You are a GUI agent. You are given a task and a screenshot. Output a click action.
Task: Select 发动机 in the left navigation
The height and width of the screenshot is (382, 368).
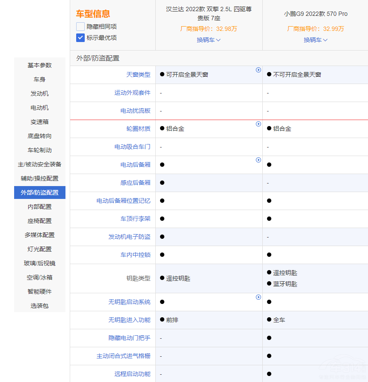pyautogui.click(x=40, y=93)
